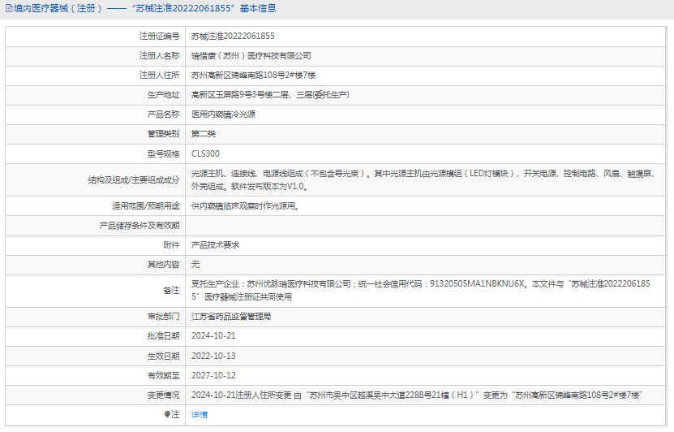Select the 产品技术要求 attachment value

[x=216, y=245]
